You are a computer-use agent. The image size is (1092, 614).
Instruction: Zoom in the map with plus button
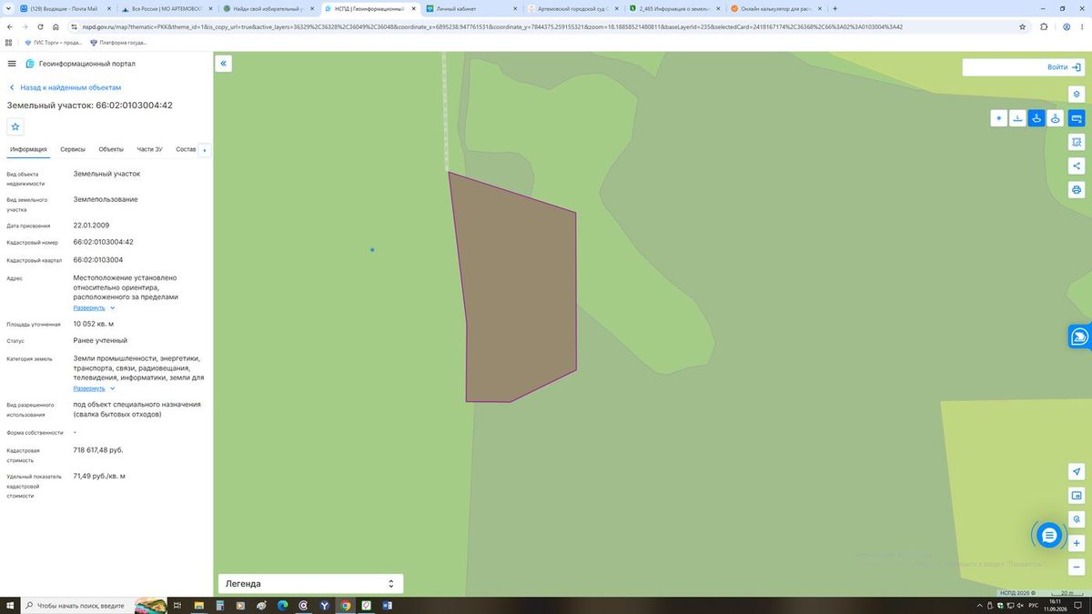[x=1077, y=543]
